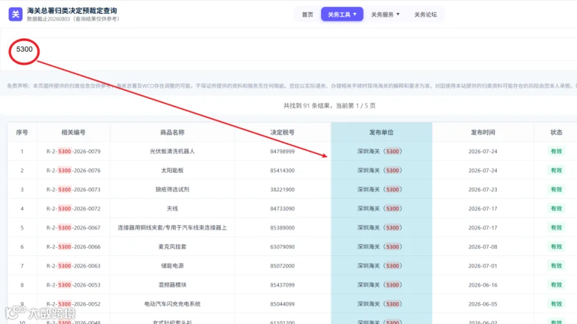Open the 首页 nav item
The image size is (577, 324).
(x=307, y=14)
